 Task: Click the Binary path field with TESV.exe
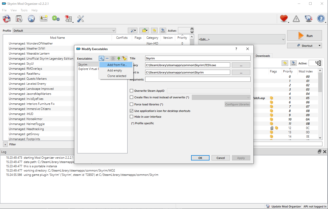pos(188,65)
